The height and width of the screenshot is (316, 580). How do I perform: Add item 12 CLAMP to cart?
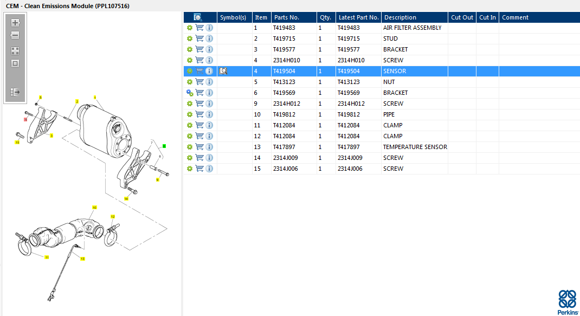[x=199, y=136]
